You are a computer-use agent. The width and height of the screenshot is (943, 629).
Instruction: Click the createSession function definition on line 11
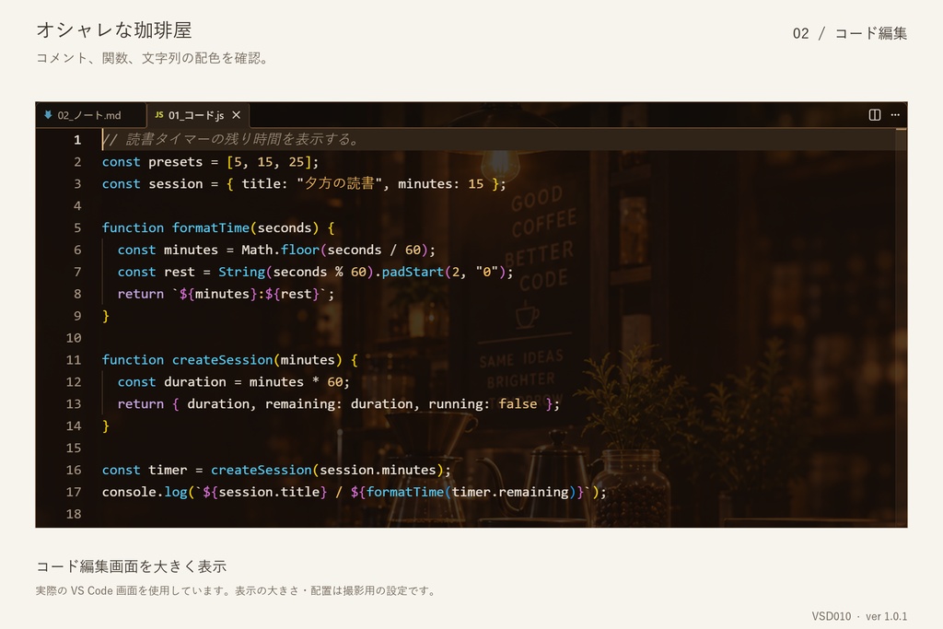coord(223,359)
